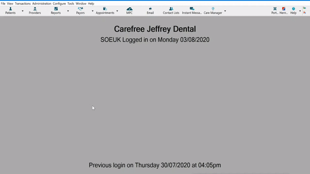Open the Payors toolbar button
Screen dimensions: 310x174
pos(80,11)
